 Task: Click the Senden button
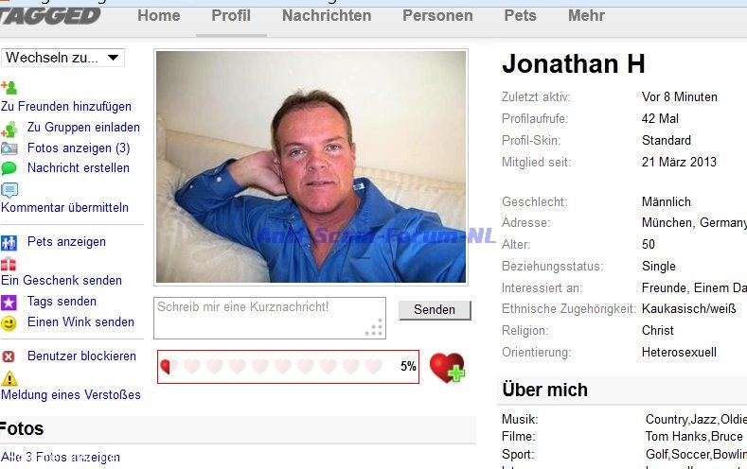[435, 309]
